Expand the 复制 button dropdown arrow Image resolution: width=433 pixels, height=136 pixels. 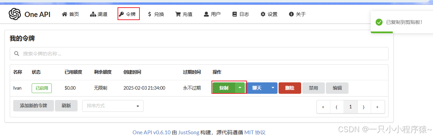coord(240,88)
